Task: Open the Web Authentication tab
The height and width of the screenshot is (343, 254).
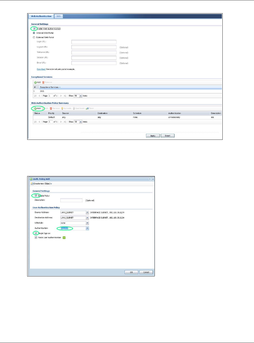Action: tap(41, 16)
